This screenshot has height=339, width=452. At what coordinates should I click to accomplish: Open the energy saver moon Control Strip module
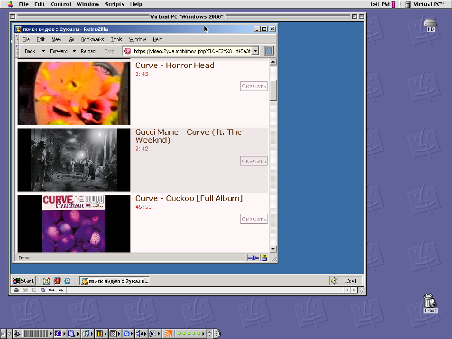[60, 334]
